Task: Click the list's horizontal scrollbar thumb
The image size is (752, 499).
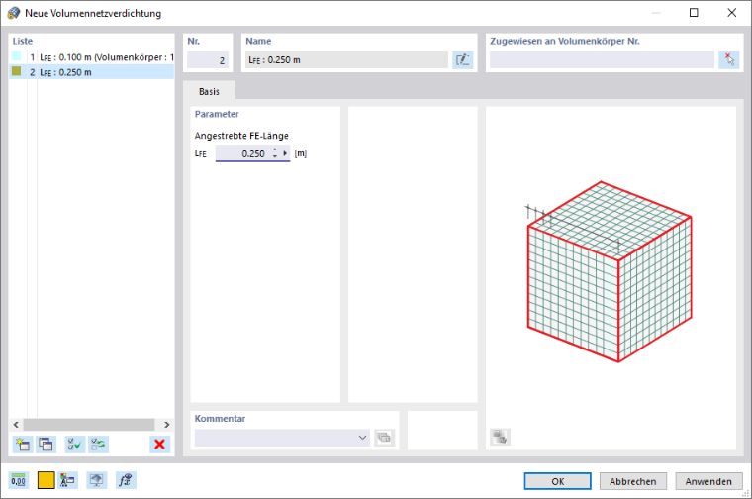Action: (x=89, y=425)
